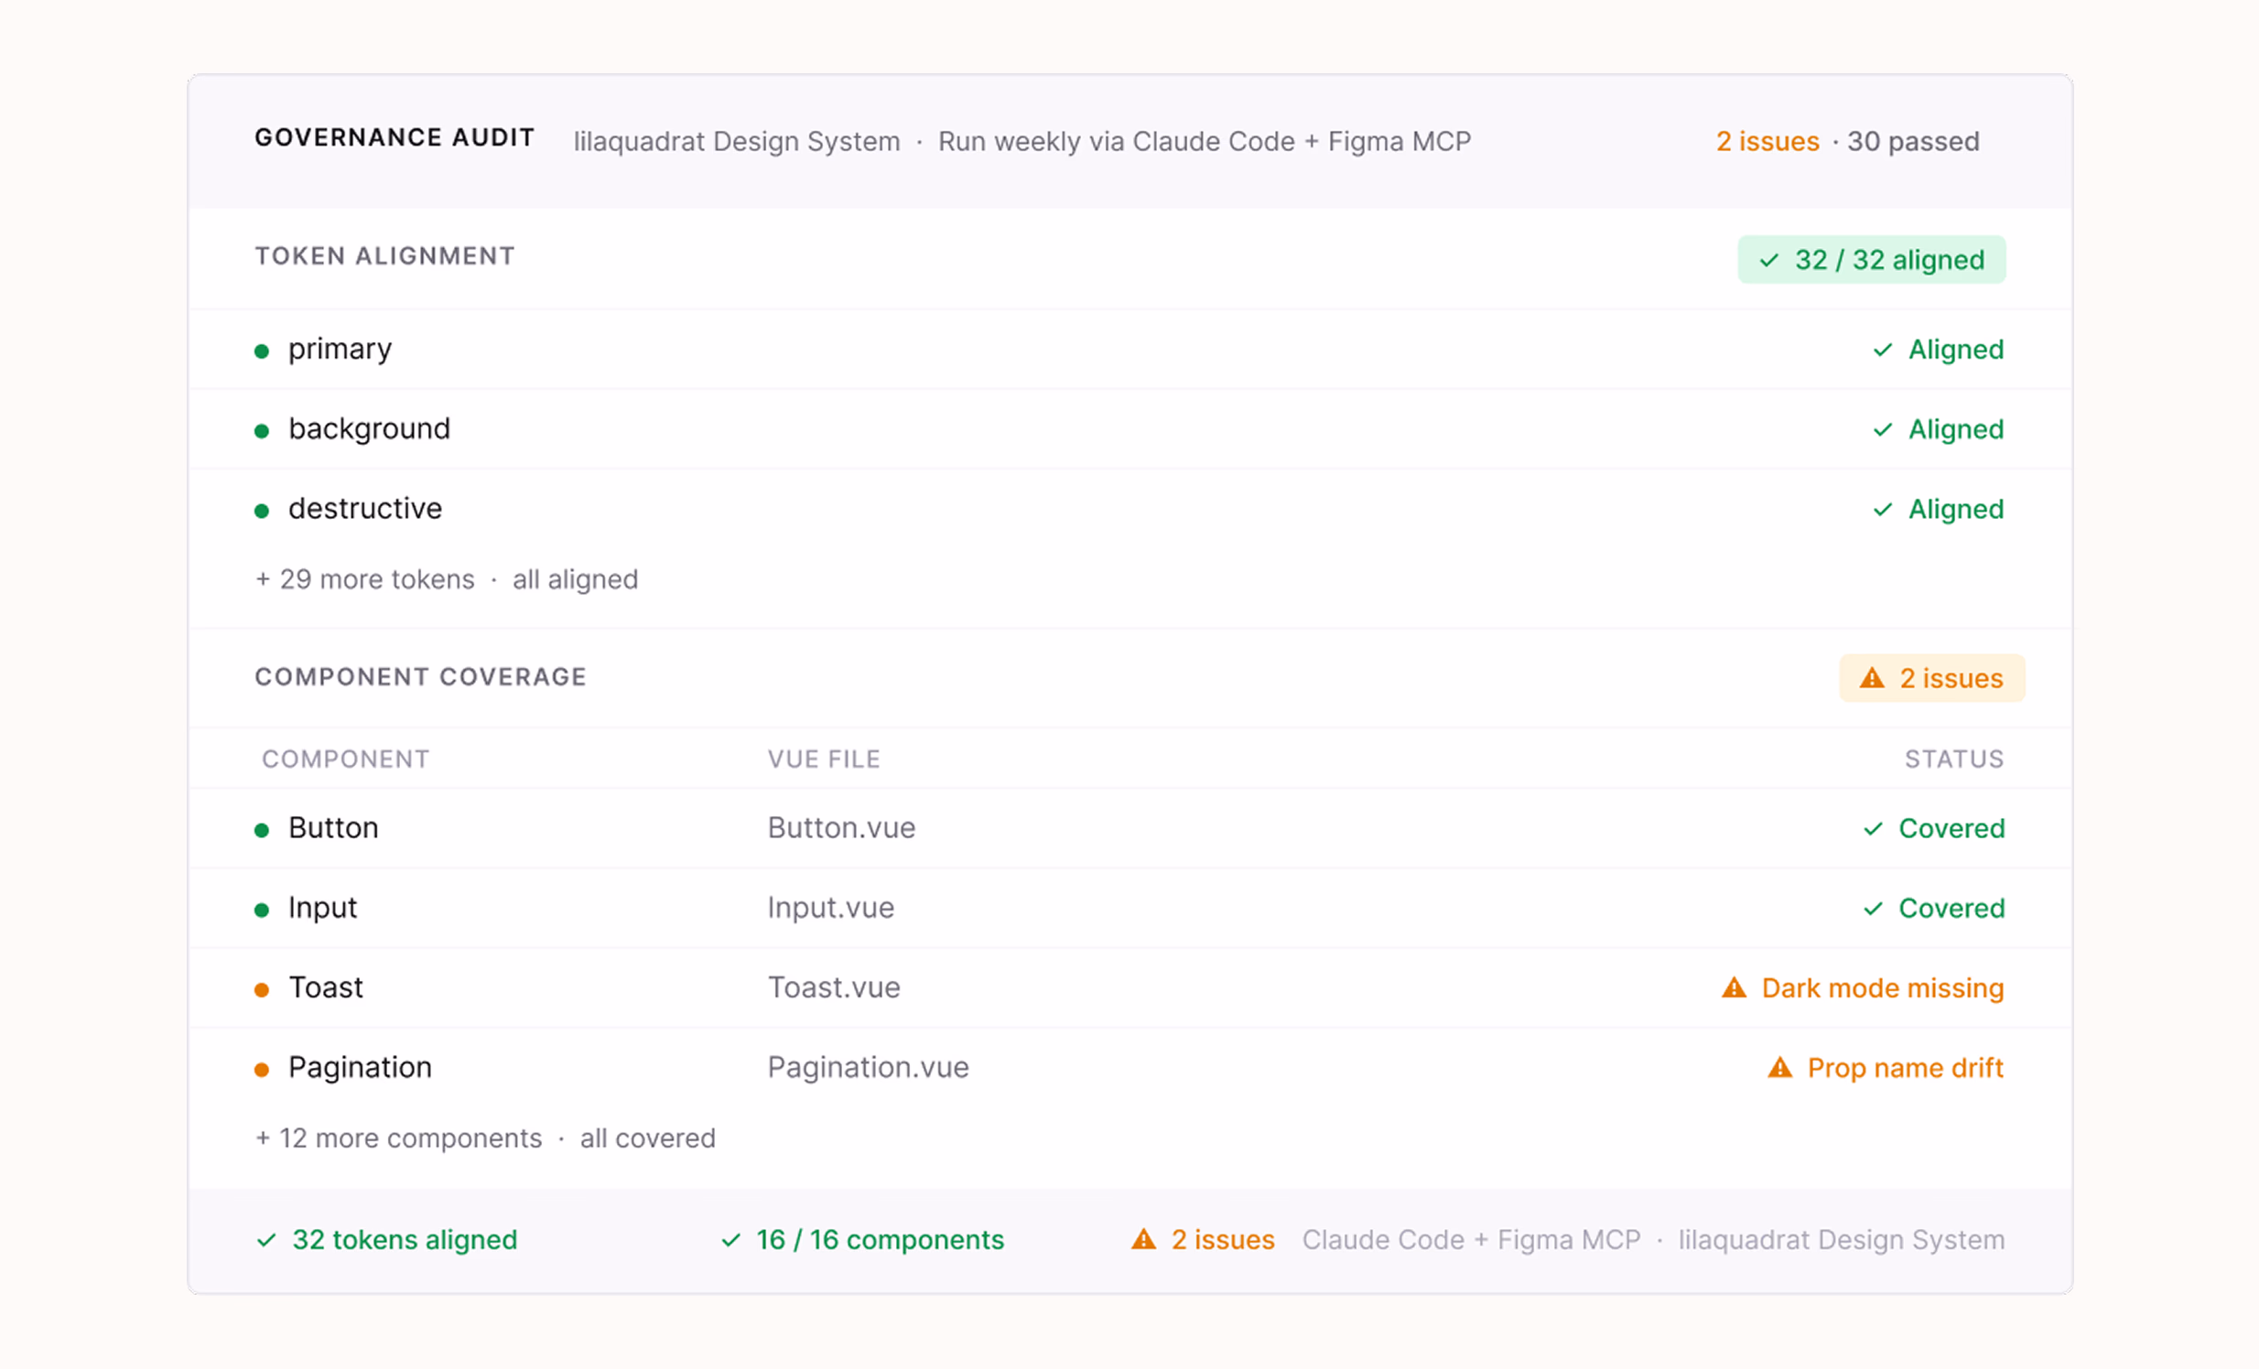Viewport: 2259px width, 1369px height.
Task: Click the warning icon next to Dark mode missing
Action: (x=1734, y=987)
